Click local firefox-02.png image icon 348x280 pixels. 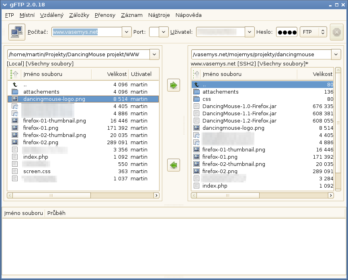15,142
